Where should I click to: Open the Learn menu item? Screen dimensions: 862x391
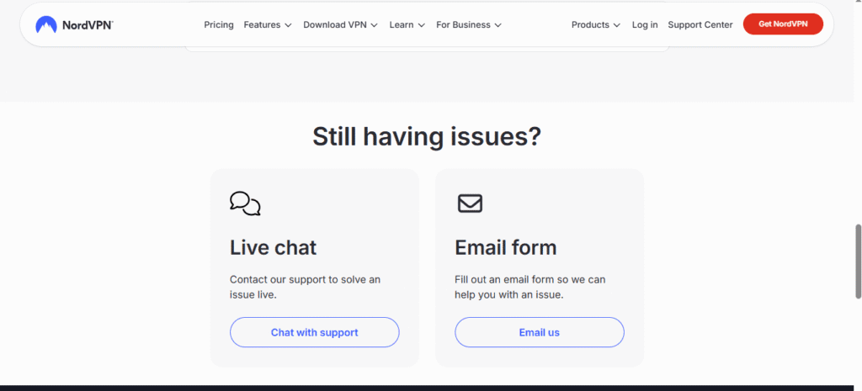click(x=402, y=24)
